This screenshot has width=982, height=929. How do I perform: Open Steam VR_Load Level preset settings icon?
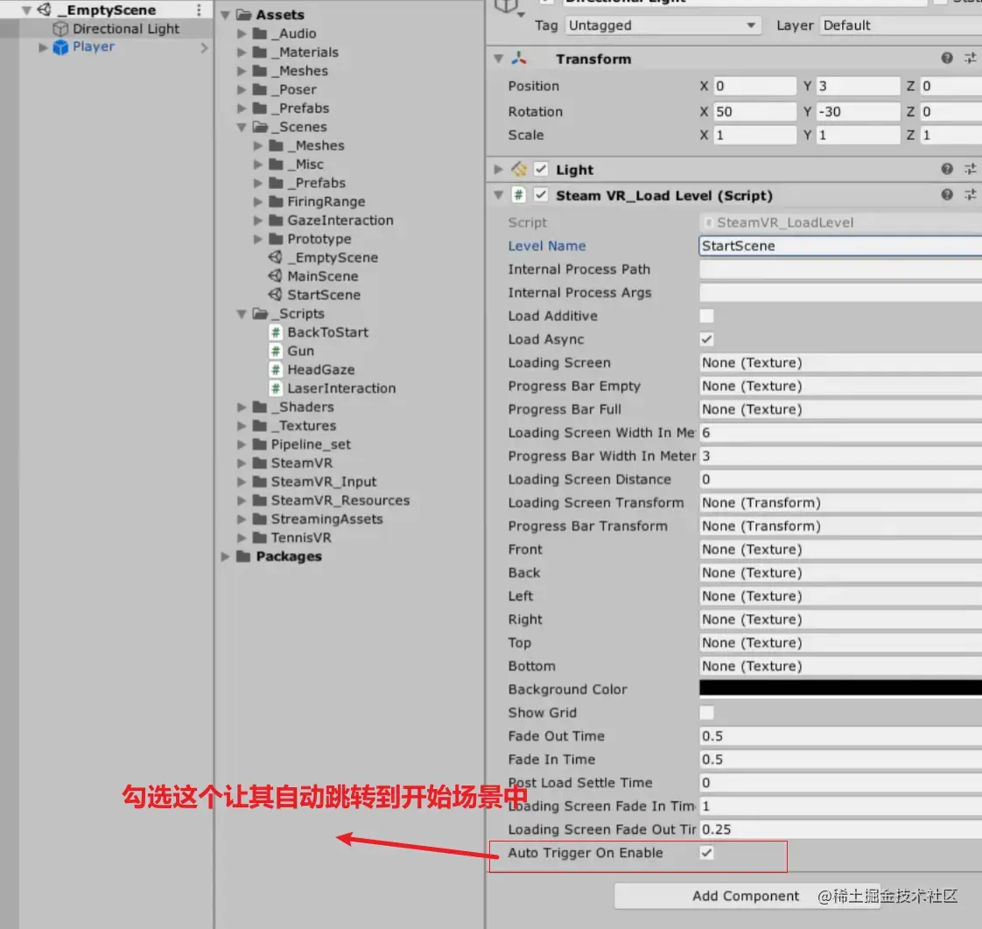point(970,195)
